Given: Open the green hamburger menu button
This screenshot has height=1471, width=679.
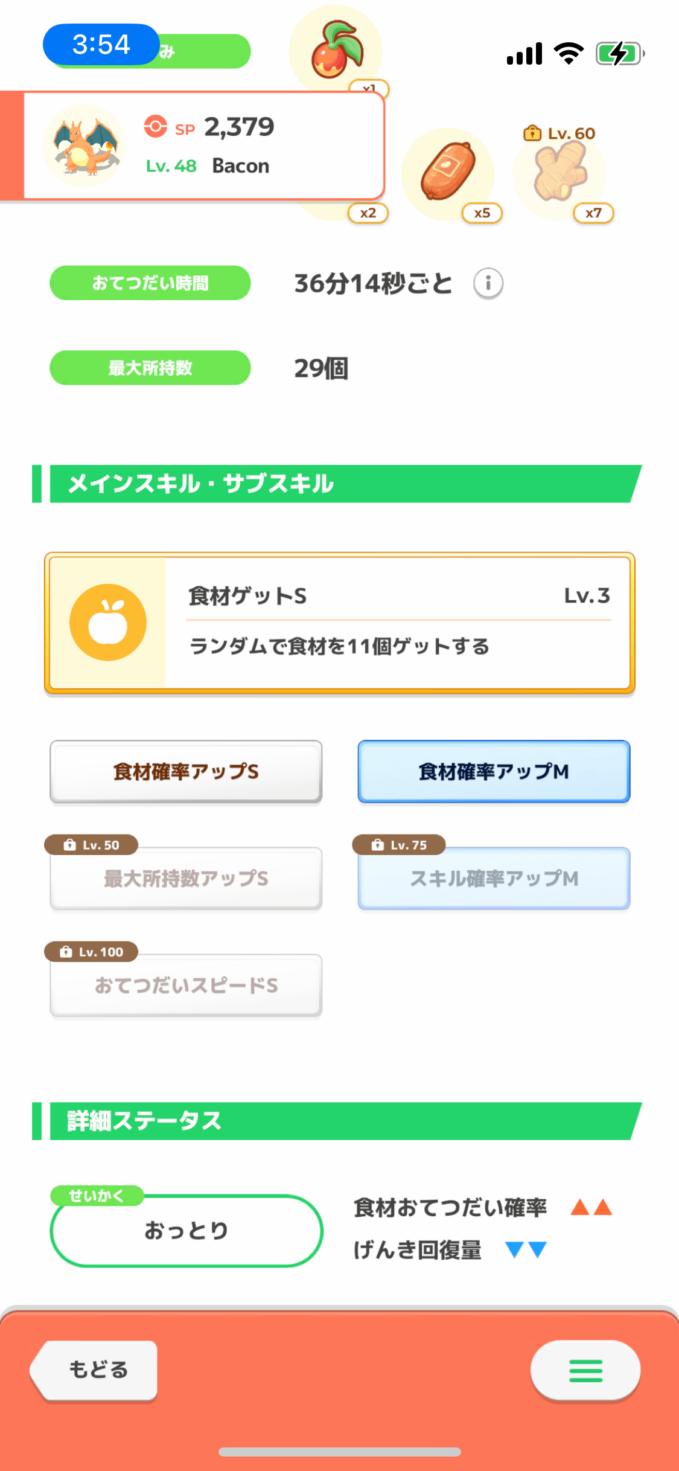Looking at the screenshot, I should click(585, 1370).
